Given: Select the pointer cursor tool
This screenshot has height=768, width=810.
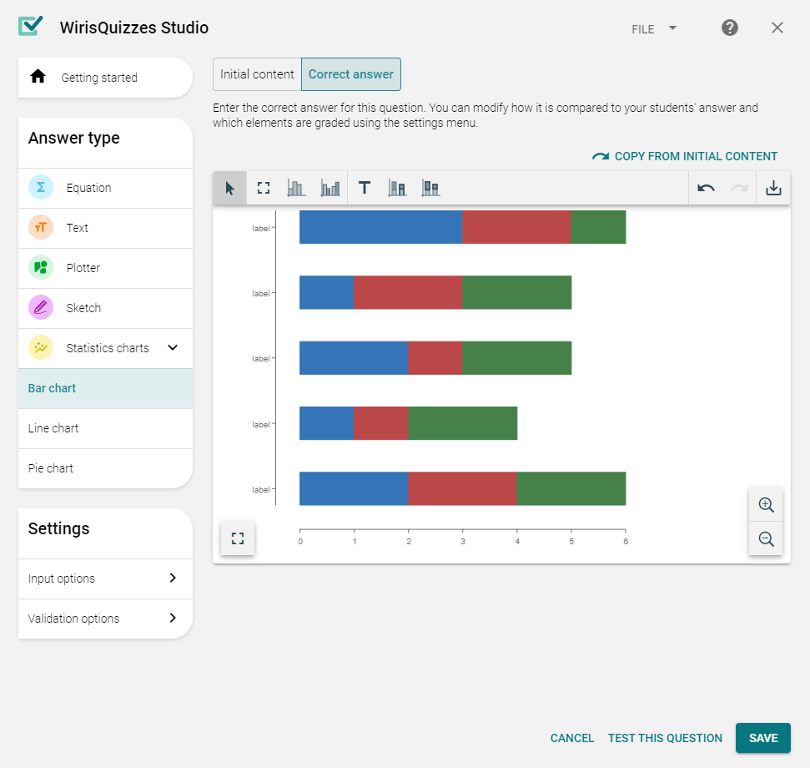Looking at the screenshot, I should (x=230, y=189).
